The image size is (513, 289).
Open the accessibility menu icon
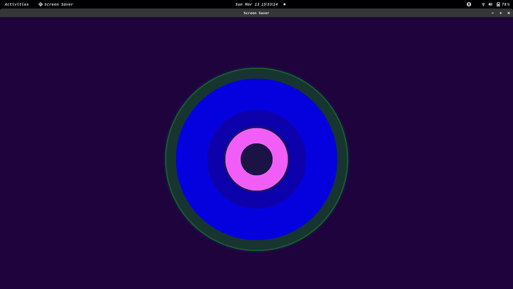(469, 4)
